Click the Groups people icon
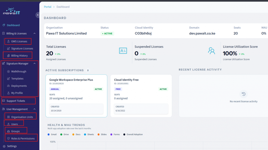Screen dimensions: 268x150 (x=8, y=131)
